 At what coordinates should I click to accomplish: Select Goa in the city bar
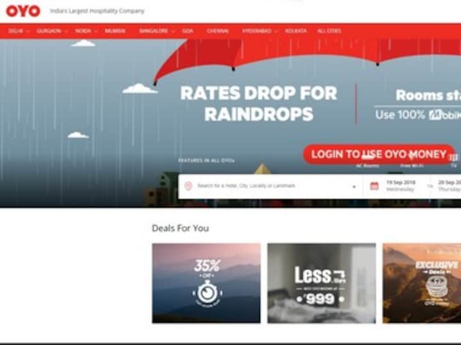point(188,31)
